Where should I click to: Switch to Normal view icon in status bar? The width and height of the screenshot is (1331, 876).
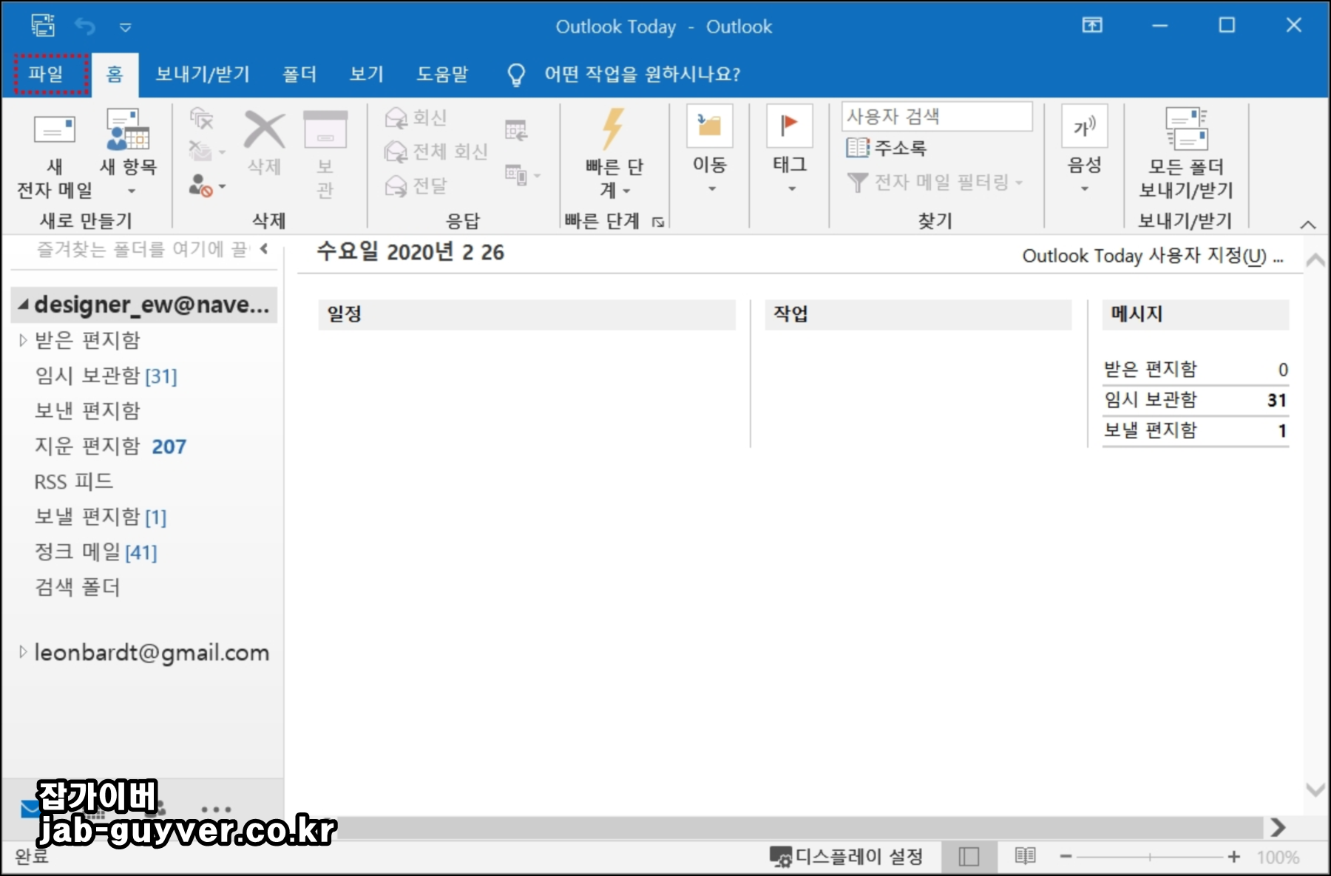[x=968, y=856]
